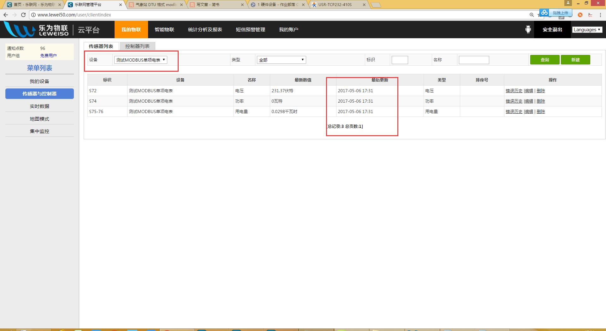Click the 排序号 column header

pos(482,80)
